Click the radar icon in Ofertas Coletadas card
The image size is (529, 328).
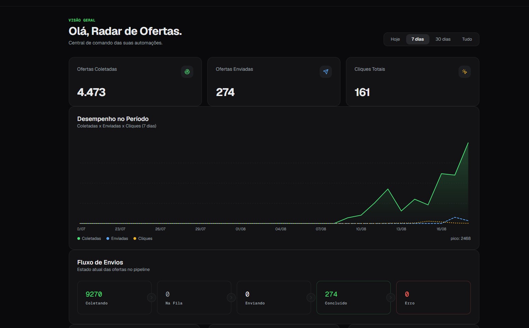coord(187,72)
